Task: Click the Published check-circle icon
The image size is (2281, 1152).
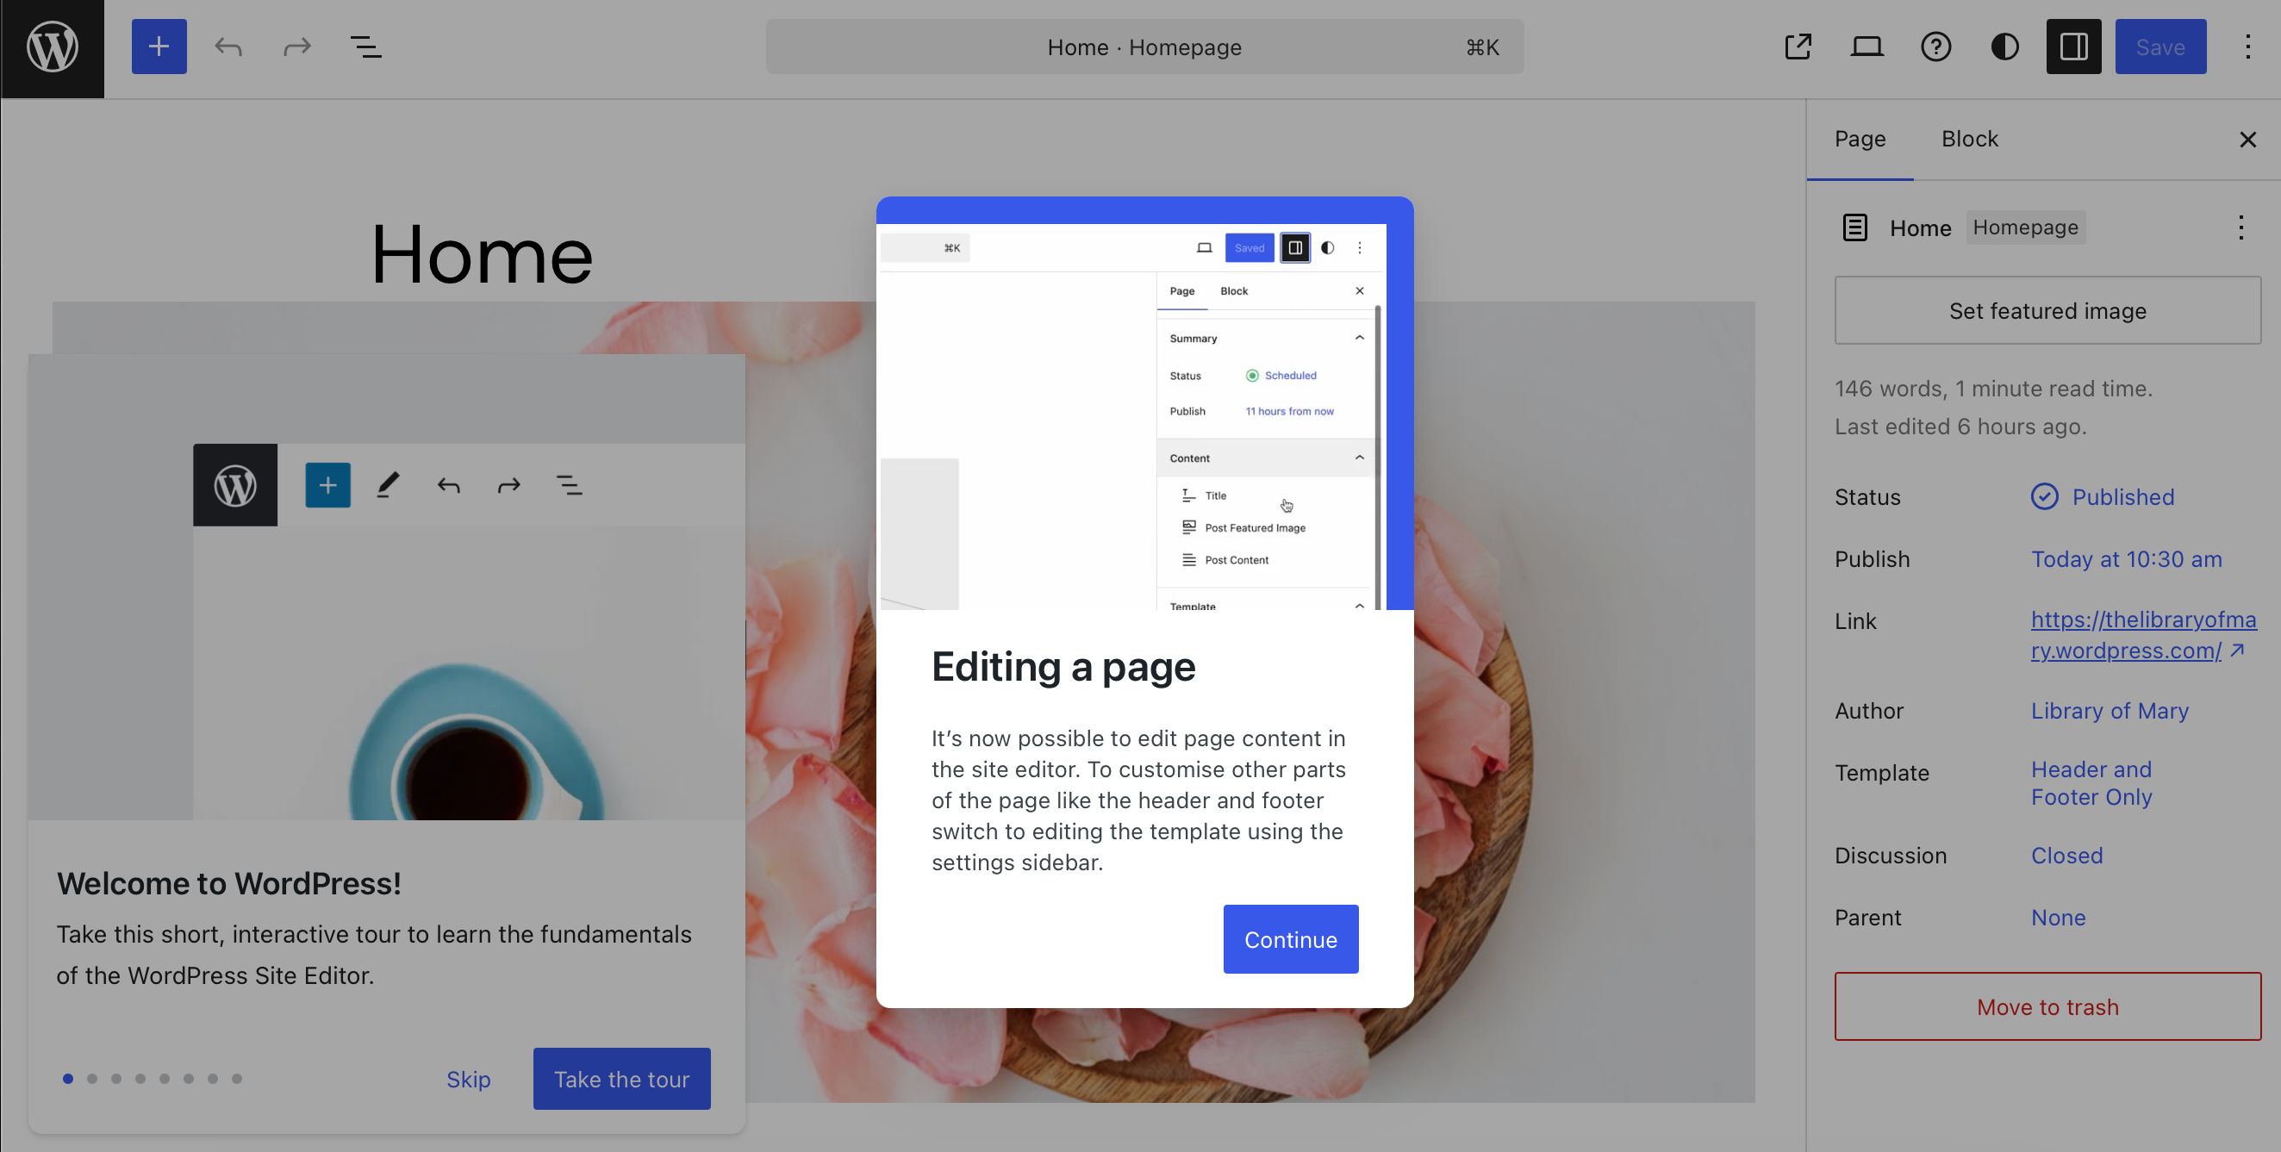Action: pyautogui.click(x=2044, y=497)
